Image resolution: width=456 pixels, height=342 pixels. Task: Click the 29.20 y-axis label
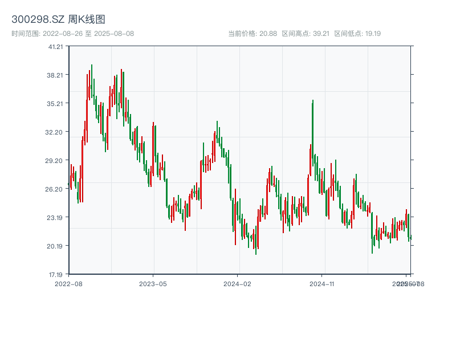[56, 161]
